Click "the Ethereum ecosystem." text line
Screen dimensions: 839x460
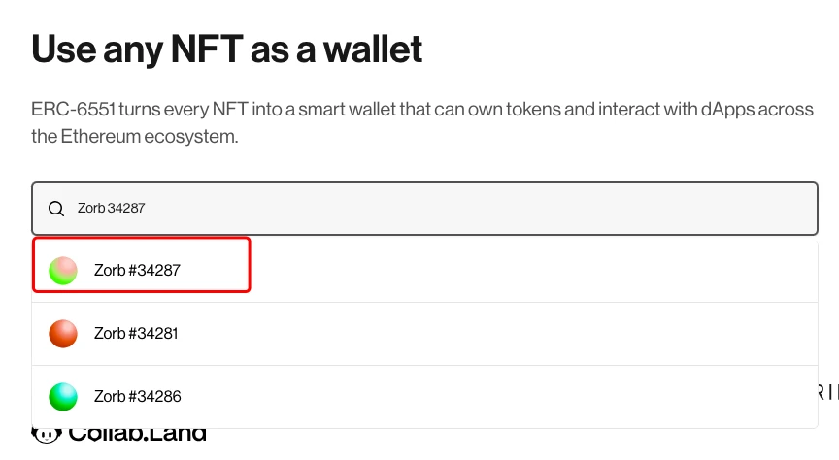click(x=134, y=137)
